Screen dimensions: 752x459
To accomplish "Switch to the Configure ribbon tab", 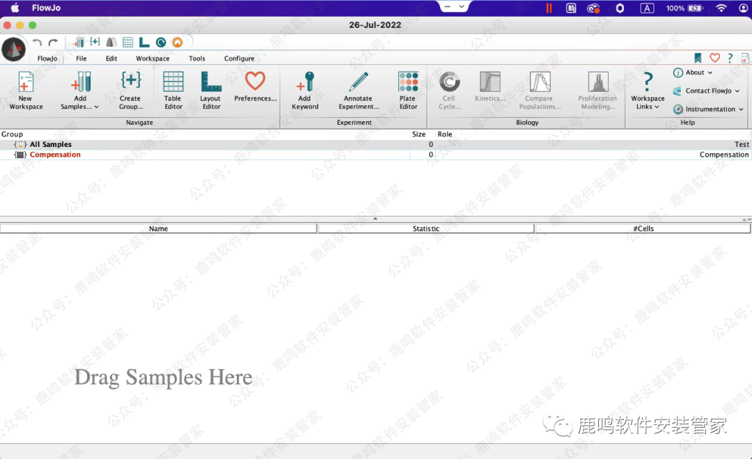I will click(x=239, y=59).
